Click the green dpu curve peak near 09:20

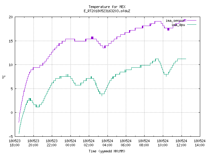click(x=157, y=59)
